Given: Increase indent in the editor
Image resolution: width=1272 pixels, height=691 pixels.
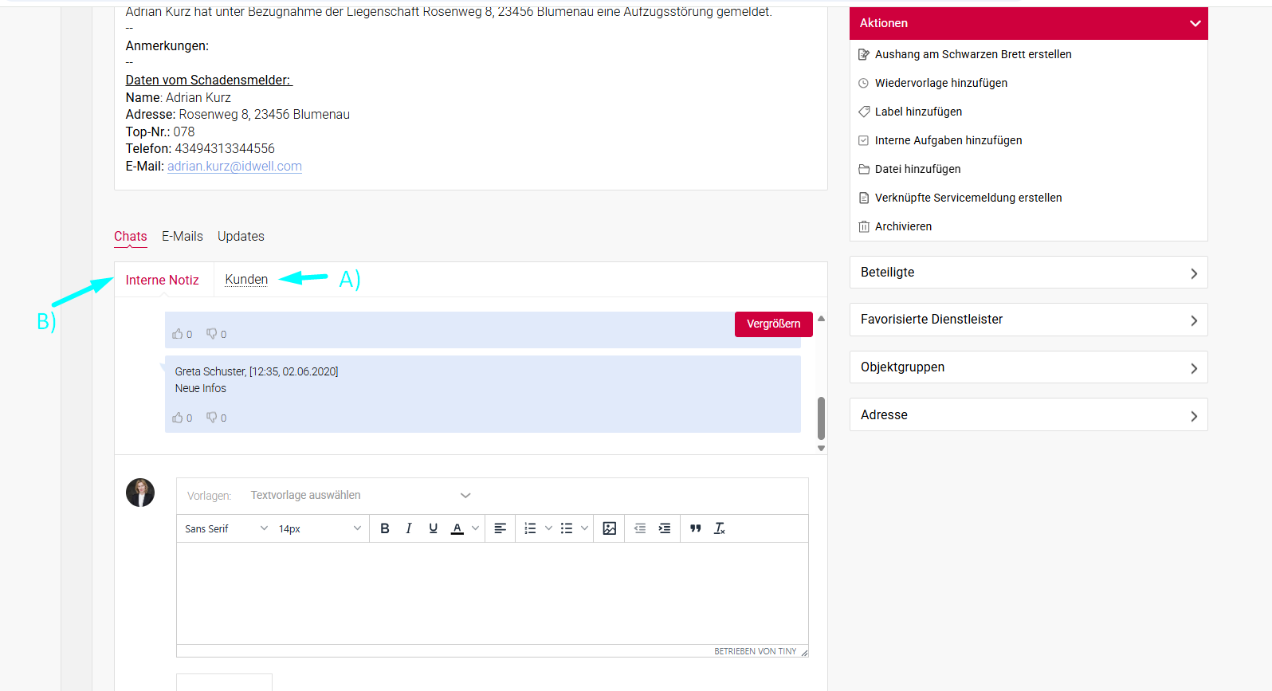Looking at the screenshot, I should tap(665, 528).
